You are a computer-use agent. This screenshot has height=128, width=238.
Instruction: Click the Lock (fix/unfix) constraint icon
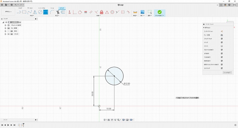click(101, 12)
